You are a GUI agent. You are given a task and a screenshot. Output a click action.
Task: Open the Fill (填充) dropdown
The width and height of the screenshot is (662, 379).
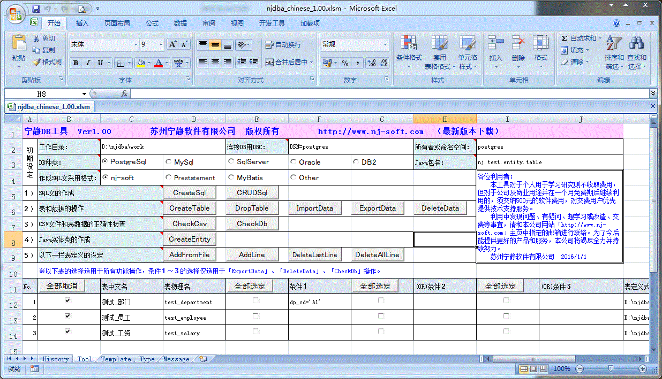tap(587, 50)
